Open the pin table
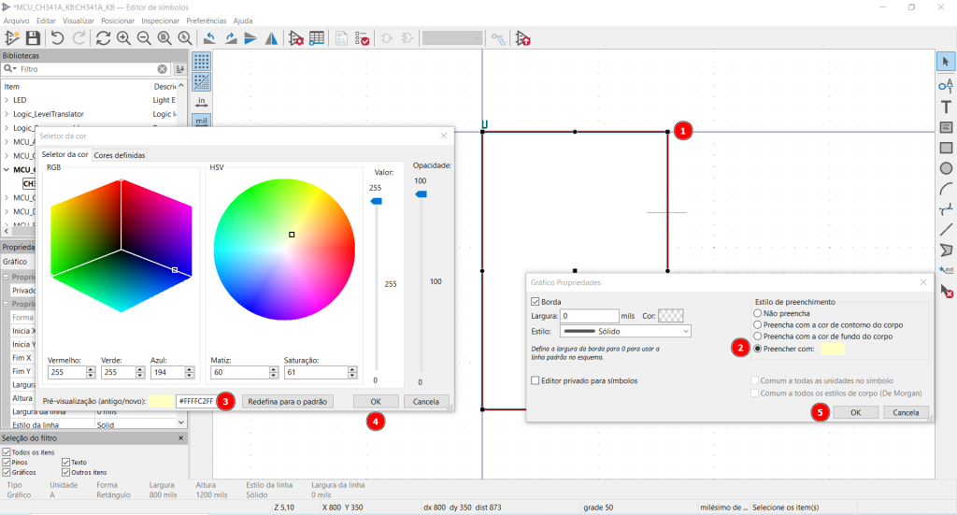The width and height of the screenshot is (957, 515). coord(317,38)
